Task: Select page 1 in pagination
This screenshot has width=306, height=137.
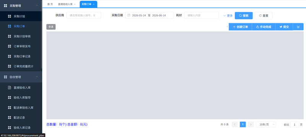Action: tap(243, 124)
